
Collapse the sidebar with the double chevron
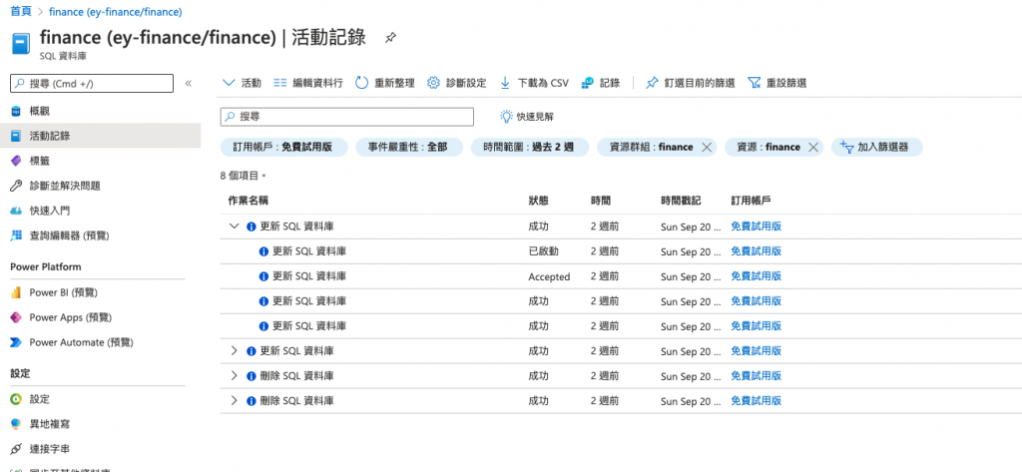point(189,84)
